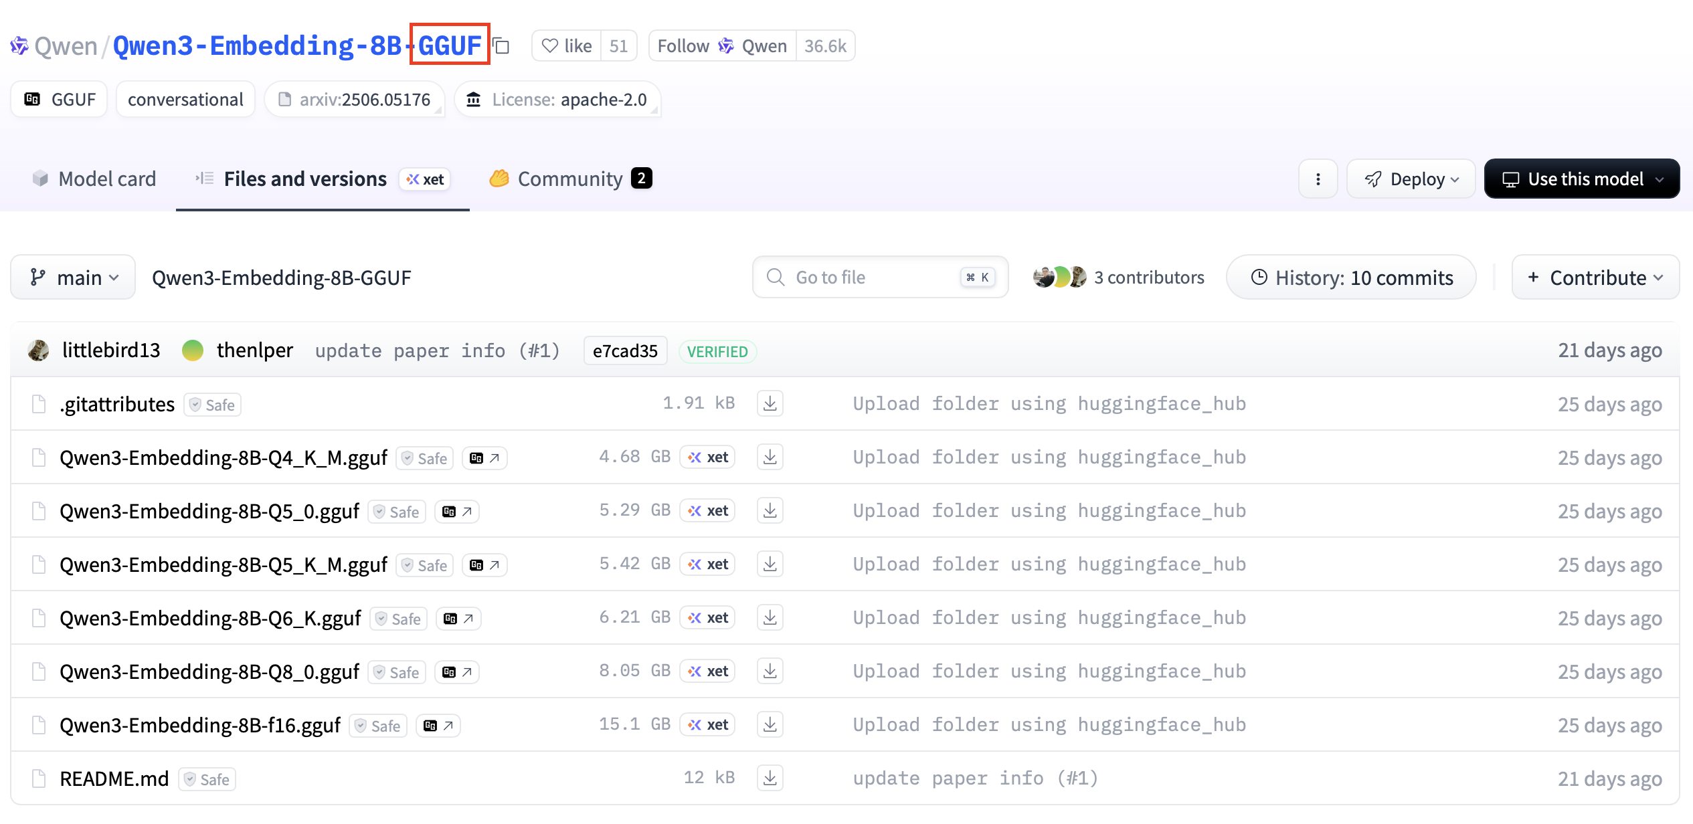Open commit hash e7cad35
The image size is (1693, 824).
coord(625,350)
